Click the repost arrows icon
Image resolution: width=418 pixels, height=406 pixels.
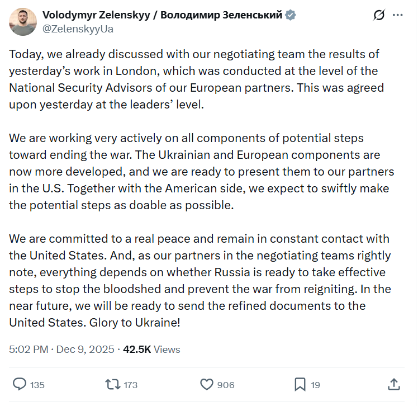click(112, 385)
